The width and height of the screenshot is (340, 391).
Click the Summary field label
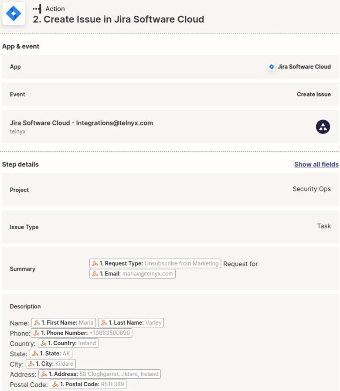(23, 269)
